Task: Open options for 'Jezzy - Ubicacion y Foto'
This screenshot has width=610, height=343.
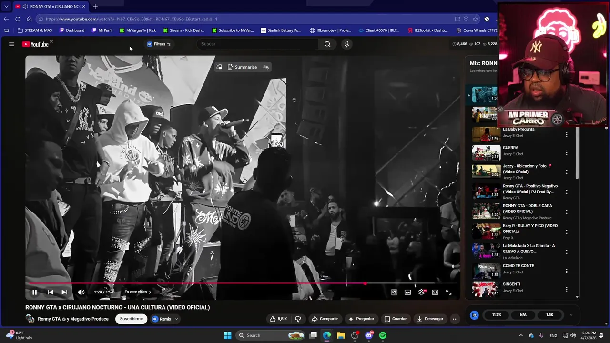Action: tap(567, 171)
